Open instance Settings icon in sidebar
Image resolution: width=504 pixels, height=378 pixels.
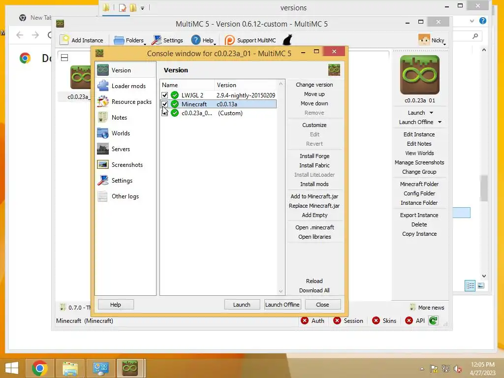[103, 180]
